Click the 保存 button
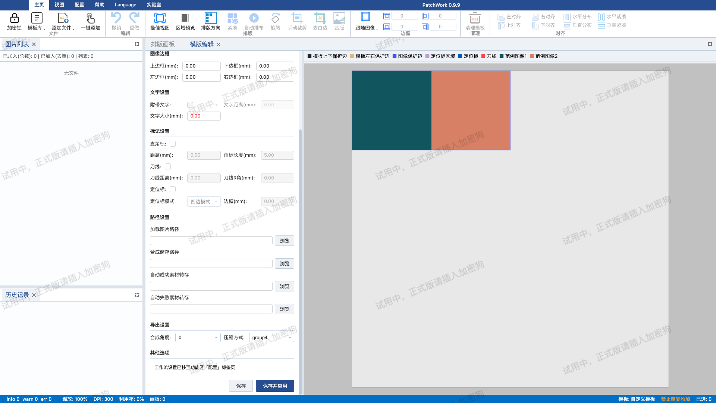The width and height of the screenshot is (716, 403). click(x=241, y=386)
